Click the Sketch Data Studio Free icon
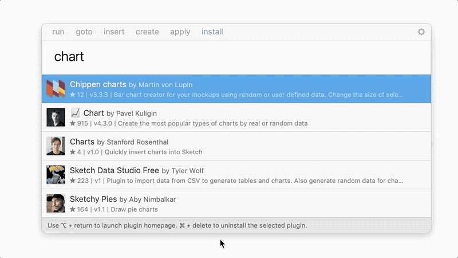The width and height of the screenshot is (458, 258). [56, 175]
